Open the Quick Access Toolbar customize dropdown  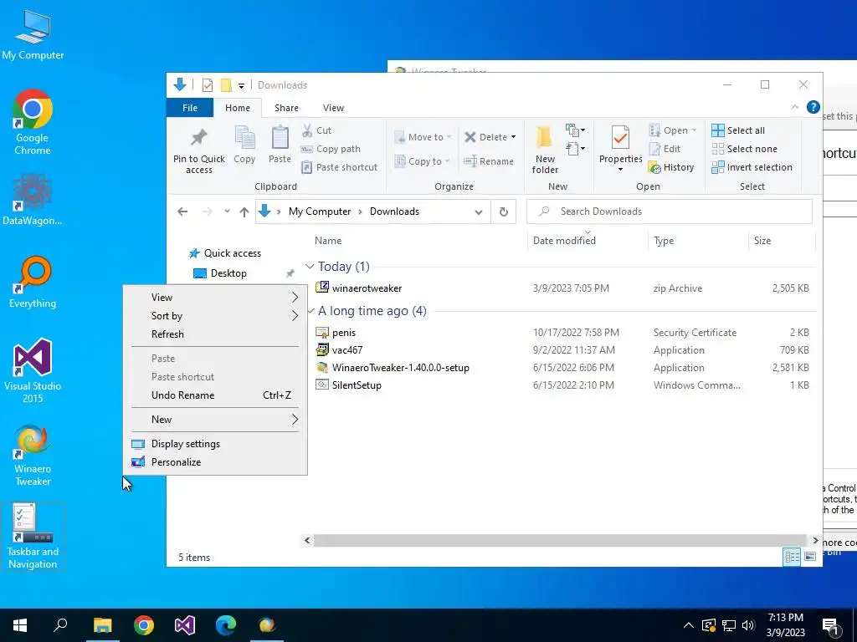241,86
